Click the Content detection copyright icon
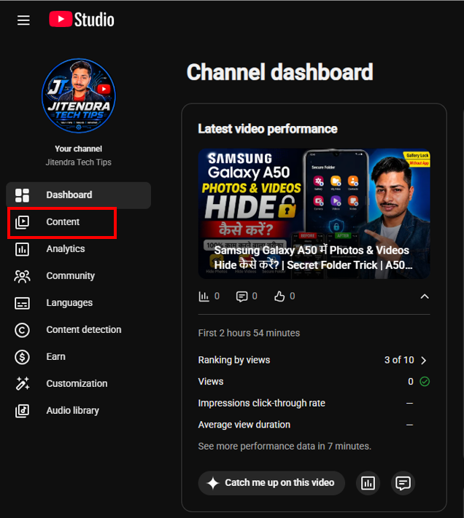This screenshot has height=518, width=464. click(22, 330)
